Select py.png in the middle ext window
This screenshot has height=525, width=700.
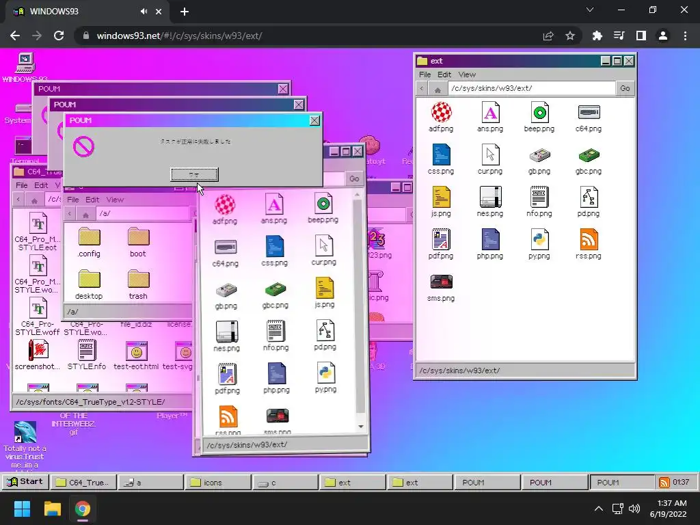coord(325,378)
